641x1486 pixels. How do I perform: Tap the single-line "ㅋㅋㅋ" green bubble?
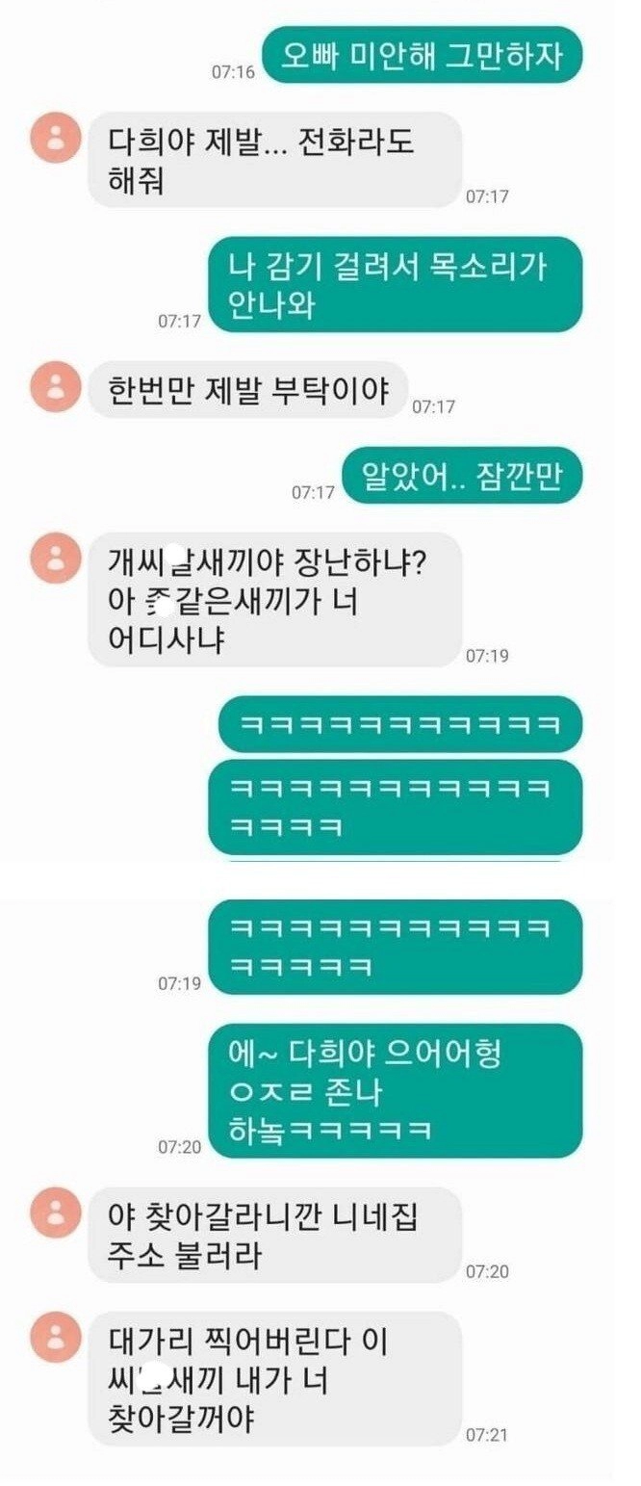tap(399, 724)
